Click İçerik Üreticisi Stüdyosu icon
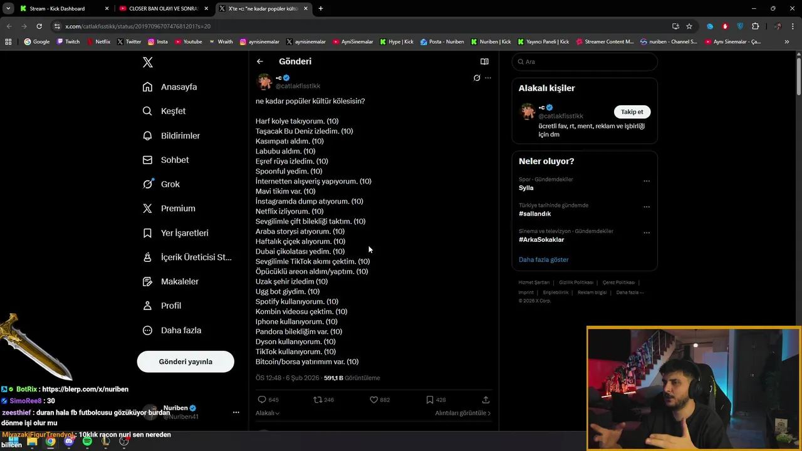Image resolution: width=802 pixels, height=451 pixels. [147, 257]
